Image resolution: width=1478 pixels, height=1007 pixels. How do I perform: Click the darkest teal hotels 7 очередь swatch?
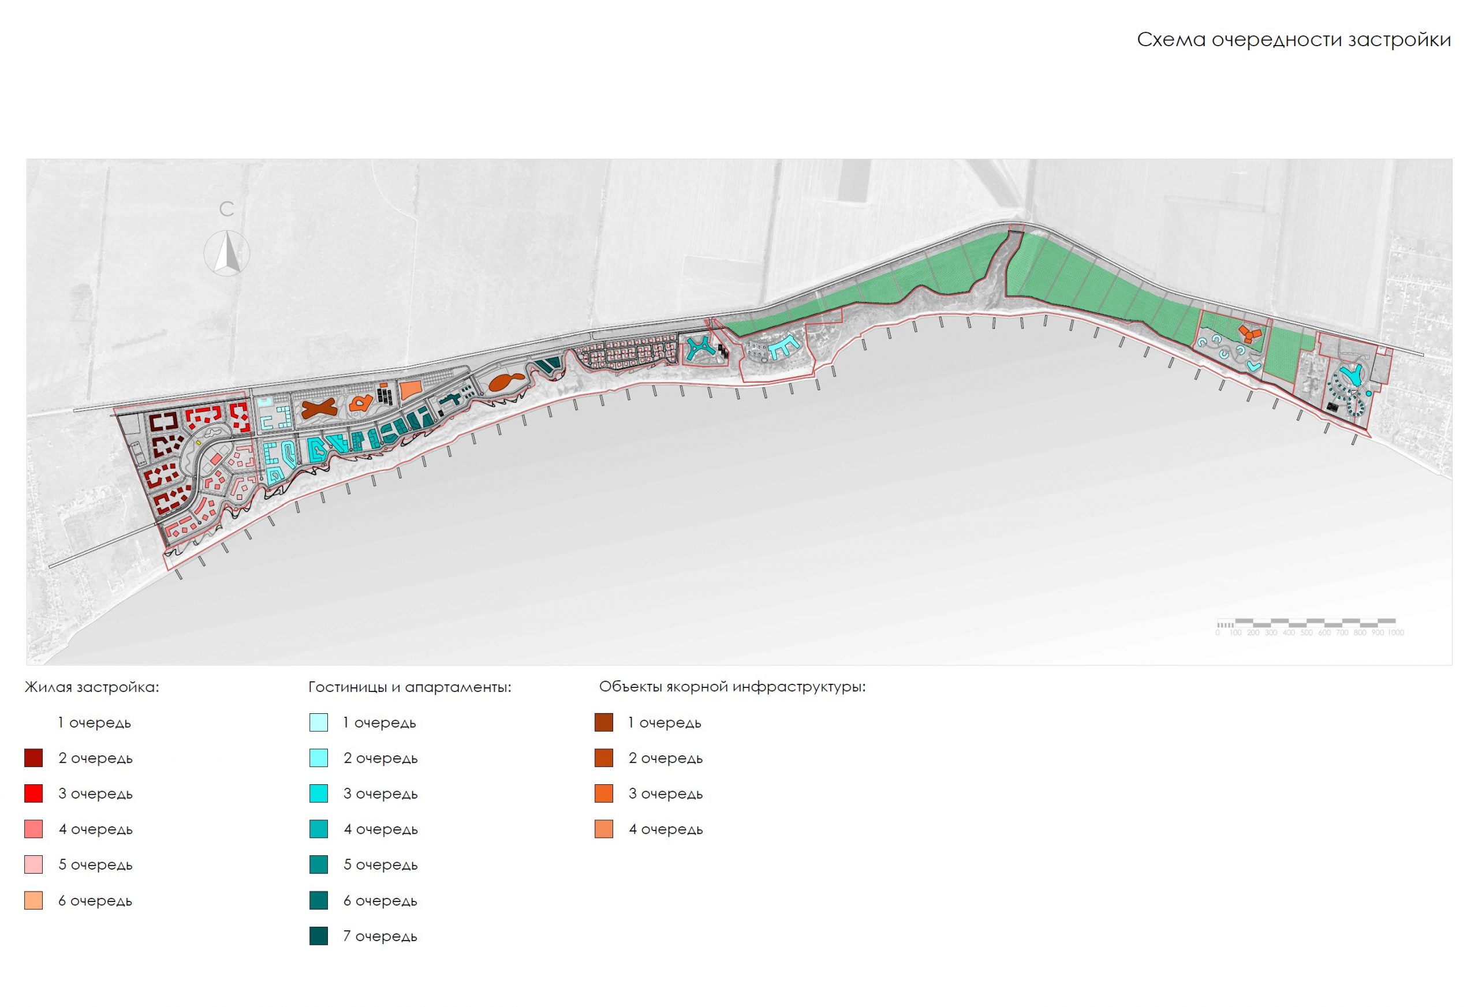319,937
